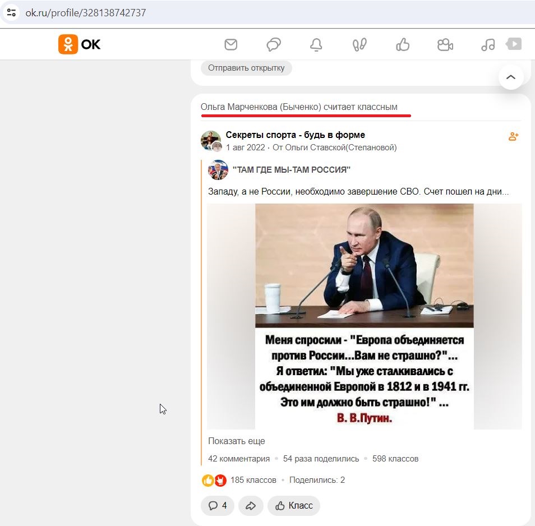The image size is (535, 526).
Task: Click the share arrow button under post
Action: coord(251,506)
